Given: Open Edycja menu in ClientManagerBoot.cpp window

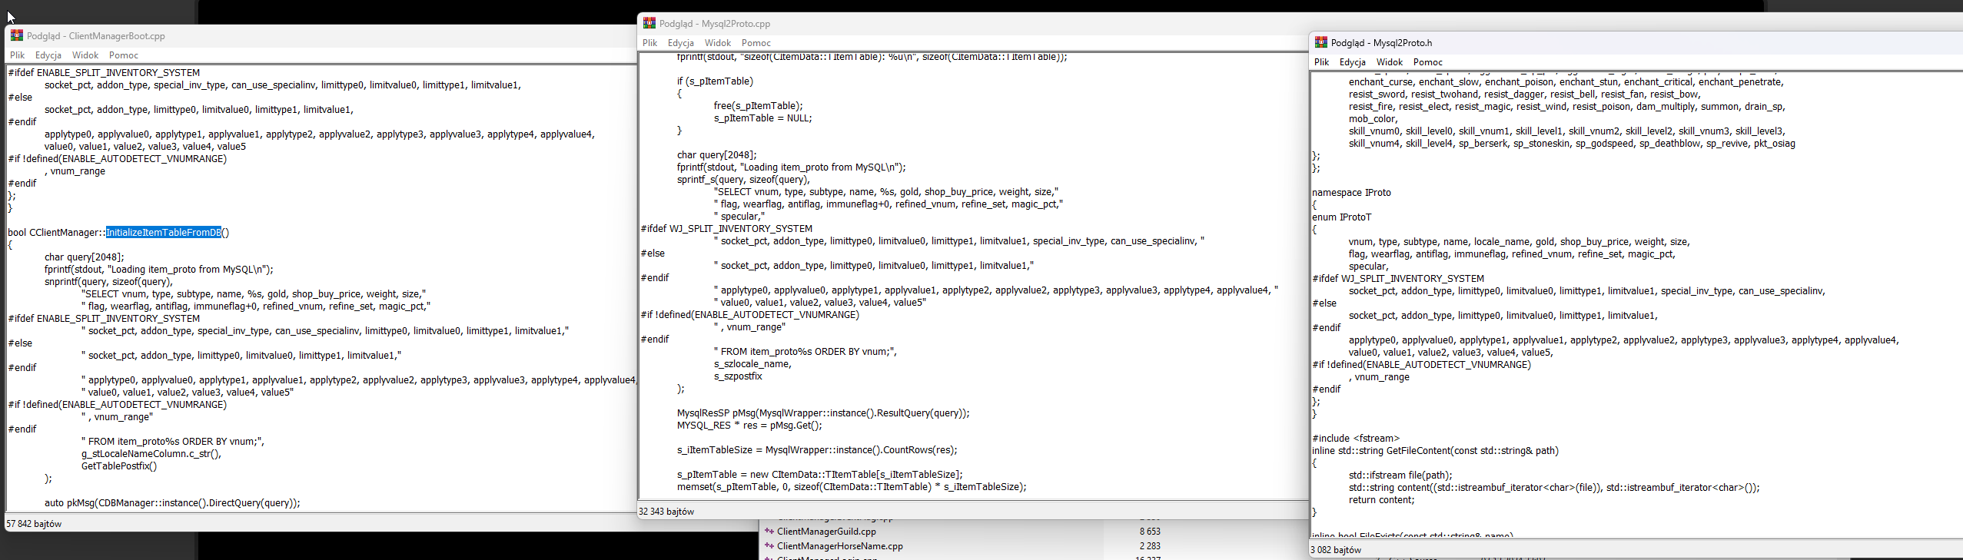Looking at the screenshot, I should pos(48,55).
